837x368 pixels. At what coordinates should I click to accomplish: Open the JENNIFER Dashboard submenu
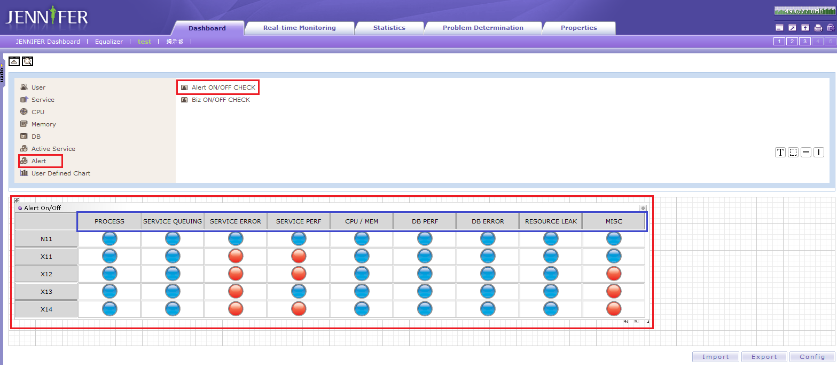(x=48, y=42)
